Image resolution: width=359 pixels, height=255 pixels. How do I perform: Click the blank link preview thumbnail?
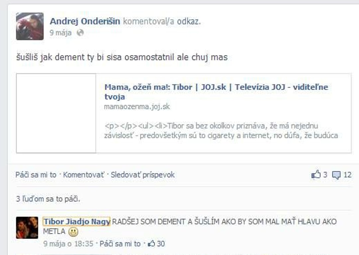tap(56, 113)
